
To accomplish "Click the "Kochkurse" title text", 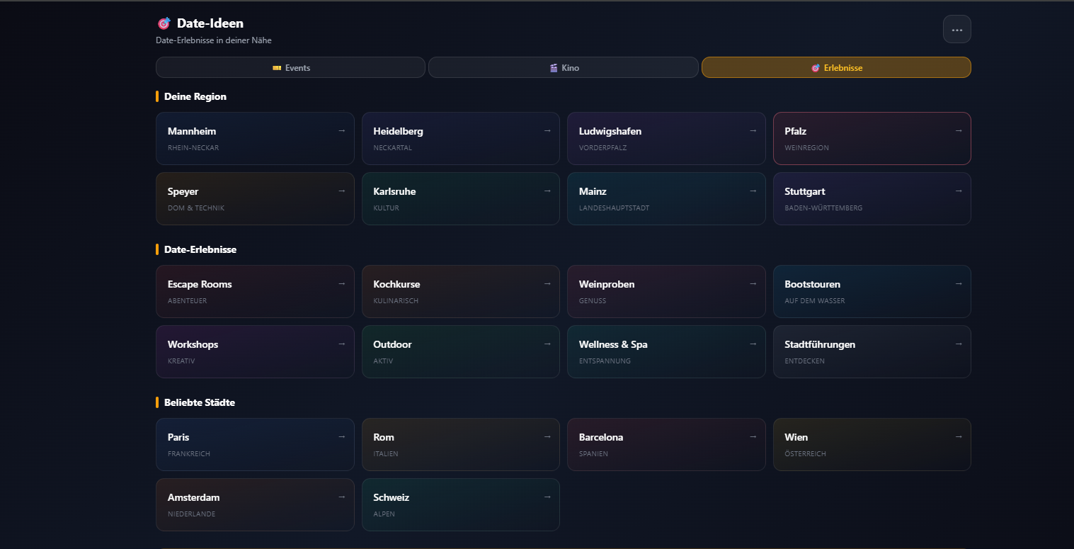I will click(396, 284).
